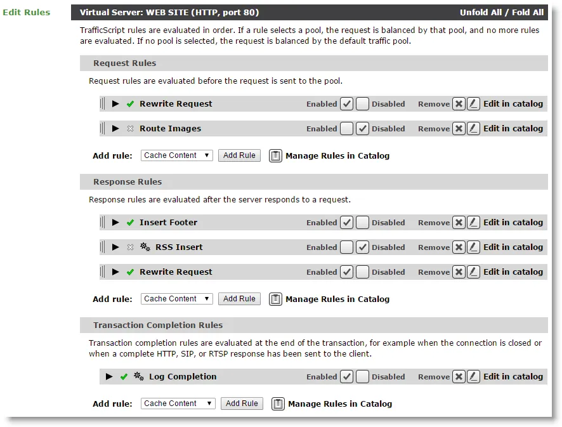Click the catalog clipboard icon under Request Rules

[x=275, y=156]
